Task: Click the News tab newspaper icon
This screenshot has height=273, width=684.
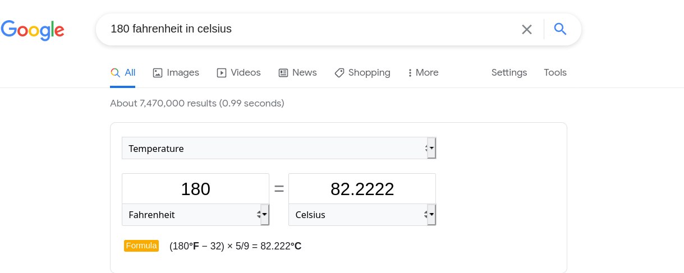Action: (x=283, y=72)
